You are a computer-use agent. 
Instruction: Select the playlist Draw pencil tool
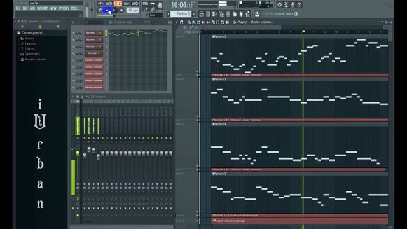(189, 22)
